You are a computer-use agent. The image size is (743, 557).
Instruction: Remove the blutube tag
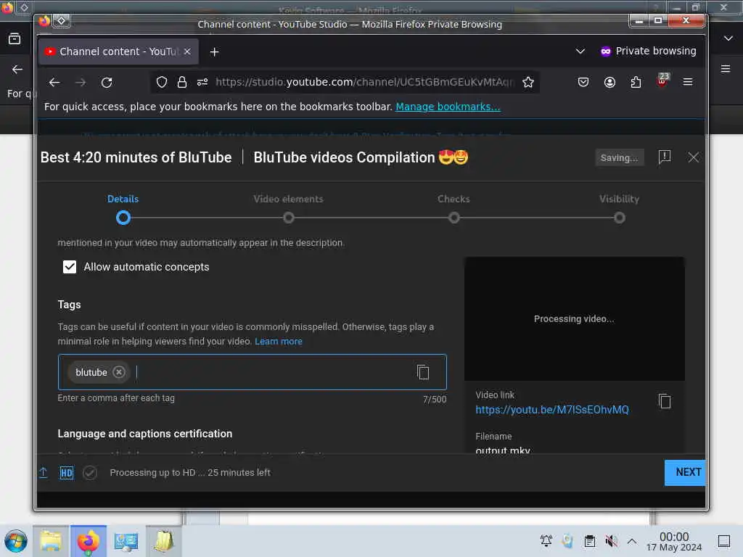pos(119,372)
